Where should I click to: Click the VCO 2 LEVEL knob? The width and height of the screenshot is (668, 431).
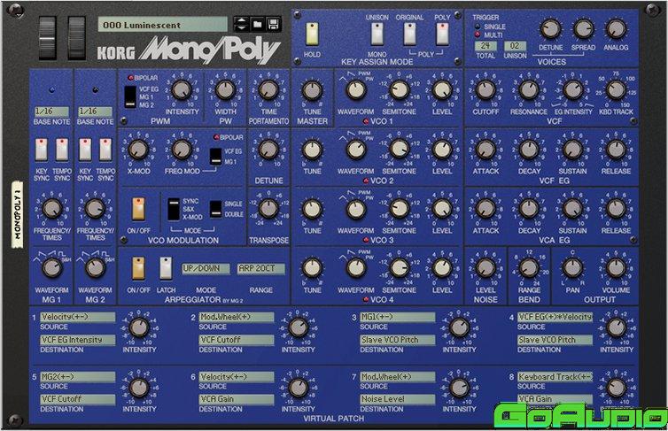[442, 150]
